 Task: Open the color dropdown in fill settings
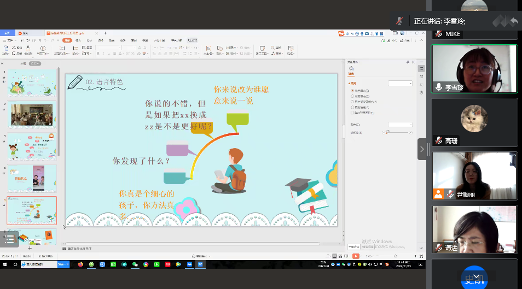(400, 125)
